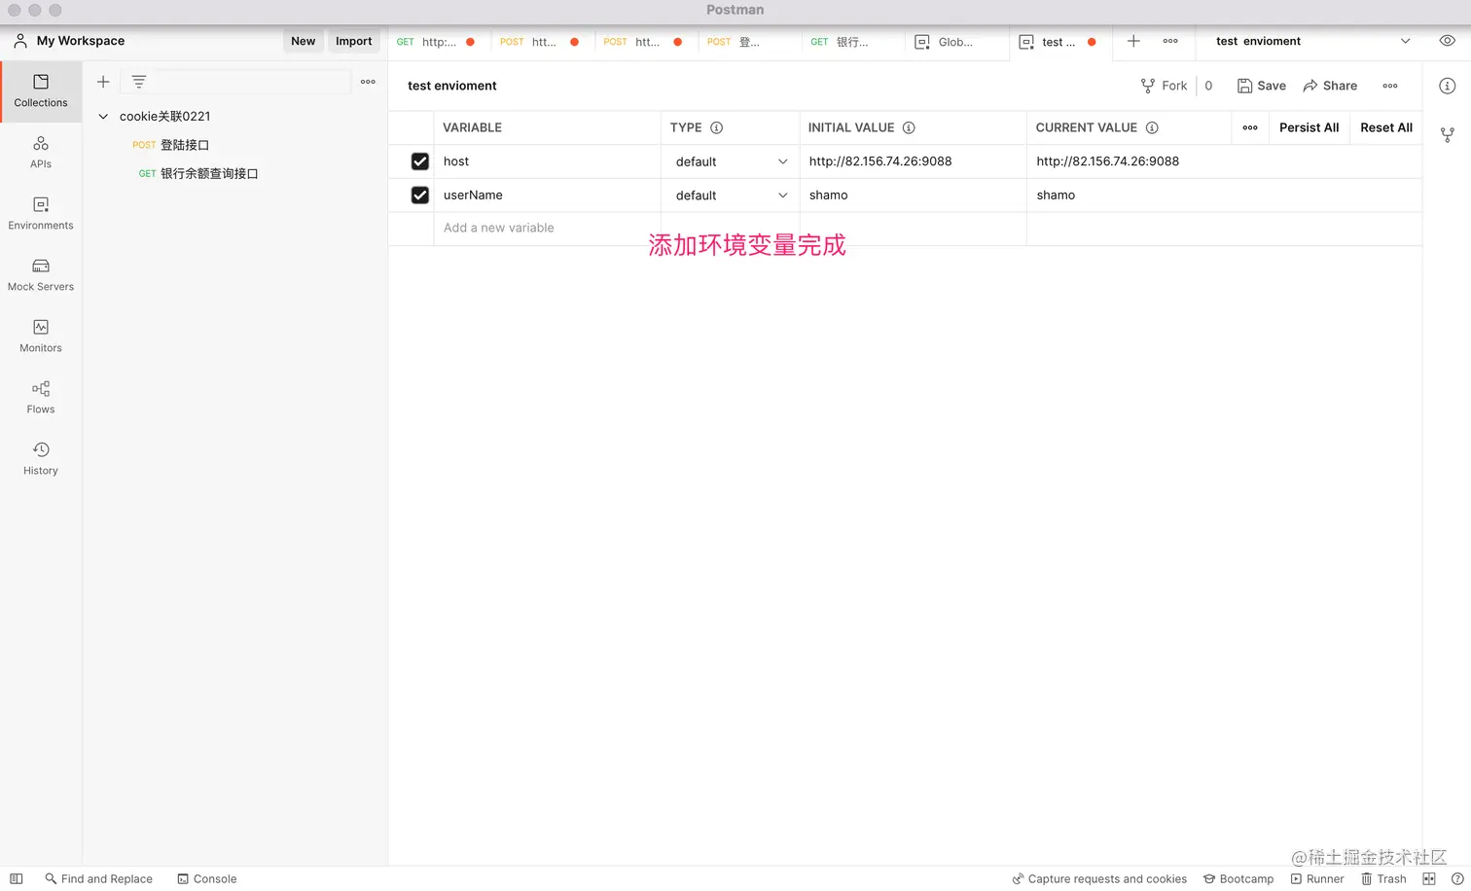Open the Collections sidebar panel

pos(41,91)
